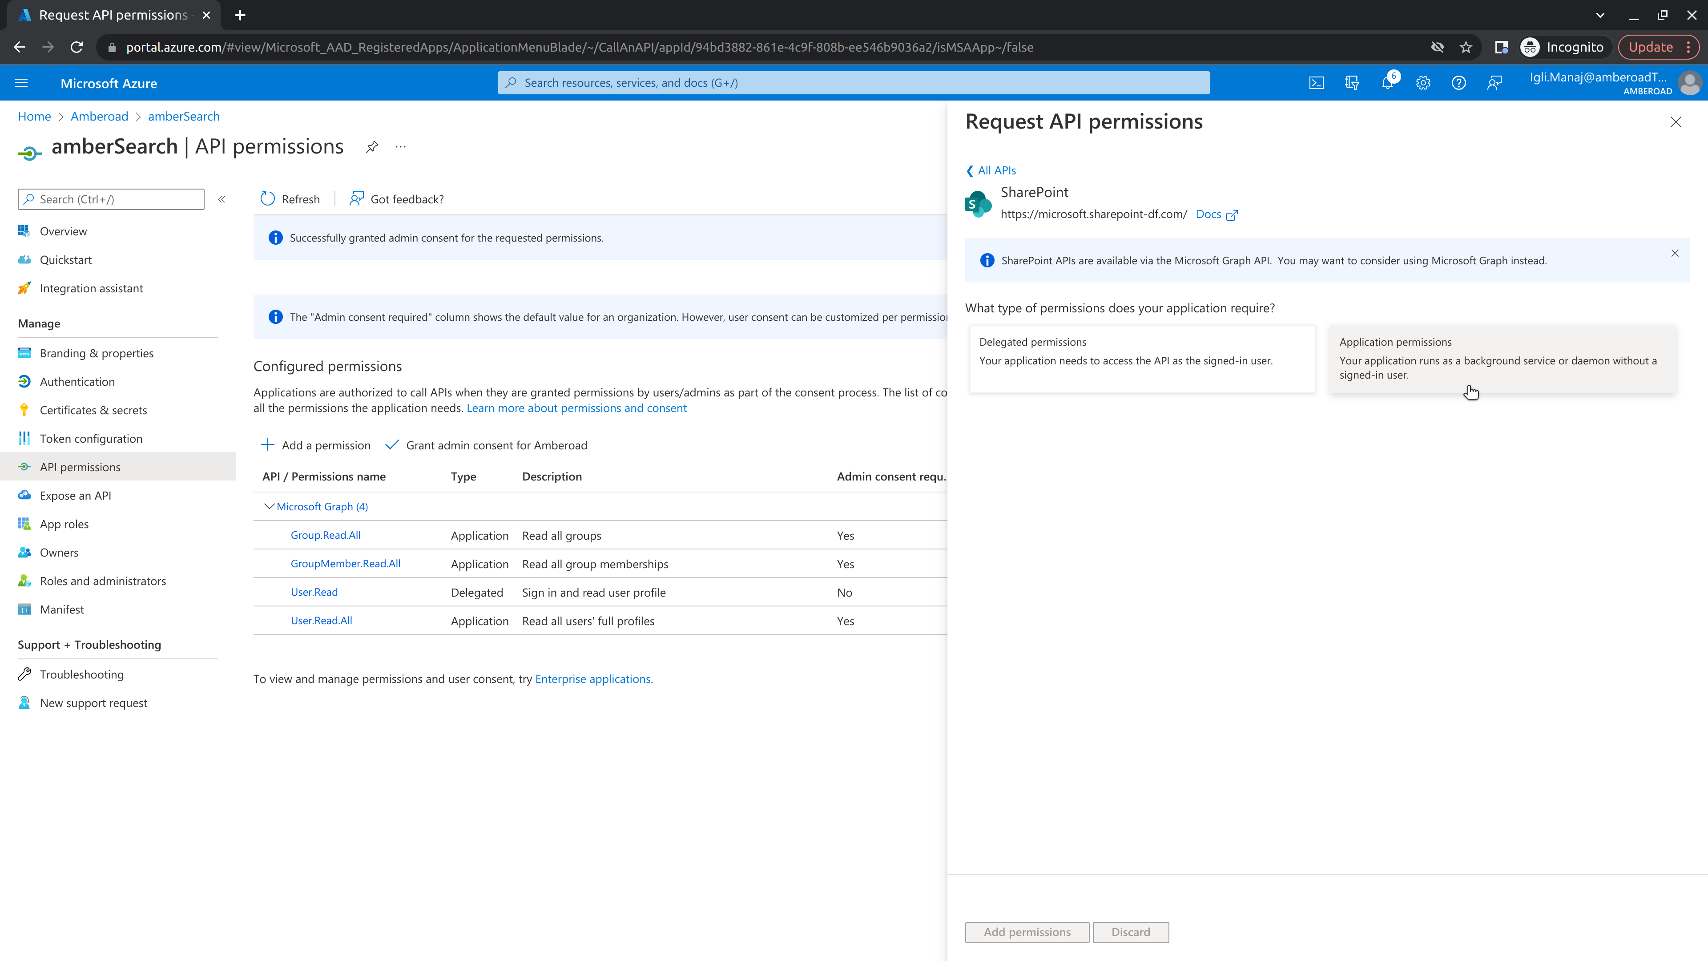The image size is (1708, 961).
Task: Collapse the left navigation menu pane
Action: [222, 199]
